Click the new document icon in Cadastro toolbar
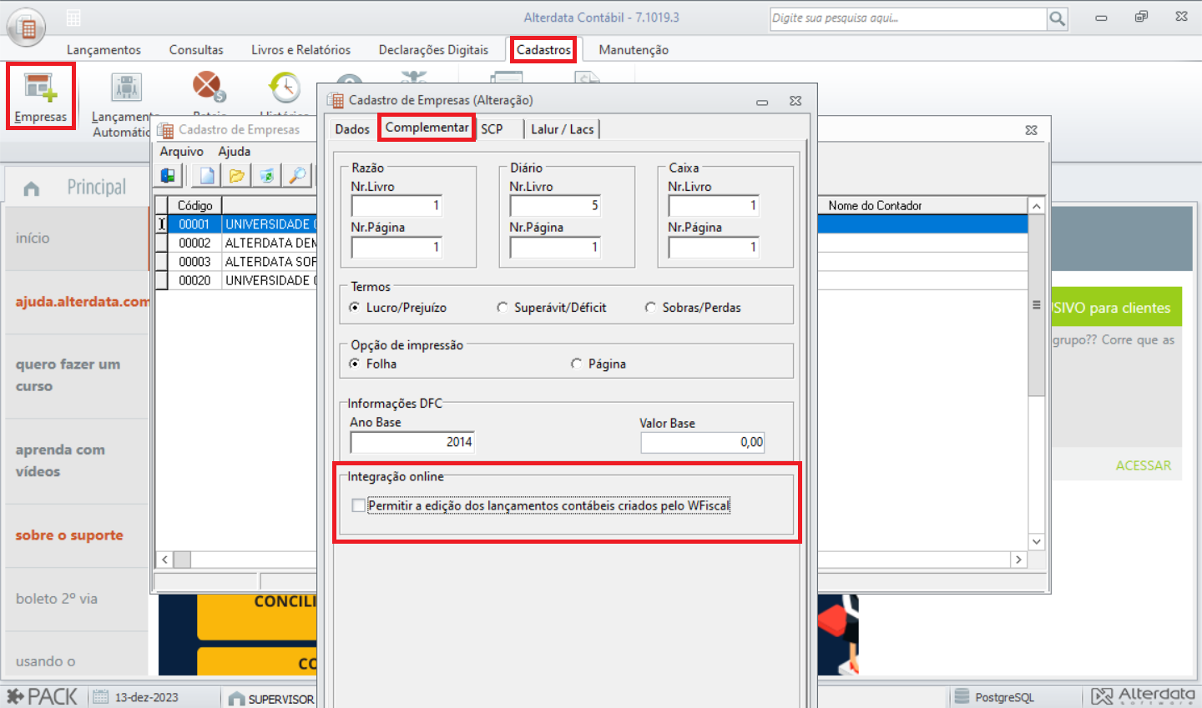 (x=206, y=175)
